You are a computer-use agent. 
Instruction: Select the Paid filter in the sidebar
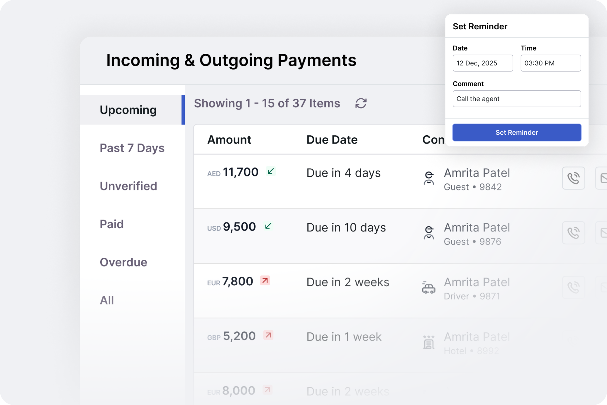112,224
